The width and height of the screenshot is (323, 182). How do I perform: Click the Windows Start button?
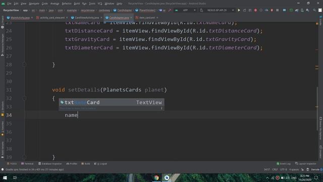(x=5, y=177)
